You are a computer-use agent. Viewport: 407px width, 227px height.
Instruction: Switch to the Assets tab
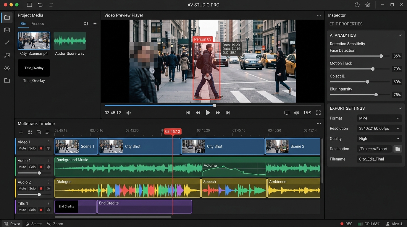pyautogui.click(x=38, y=24)
